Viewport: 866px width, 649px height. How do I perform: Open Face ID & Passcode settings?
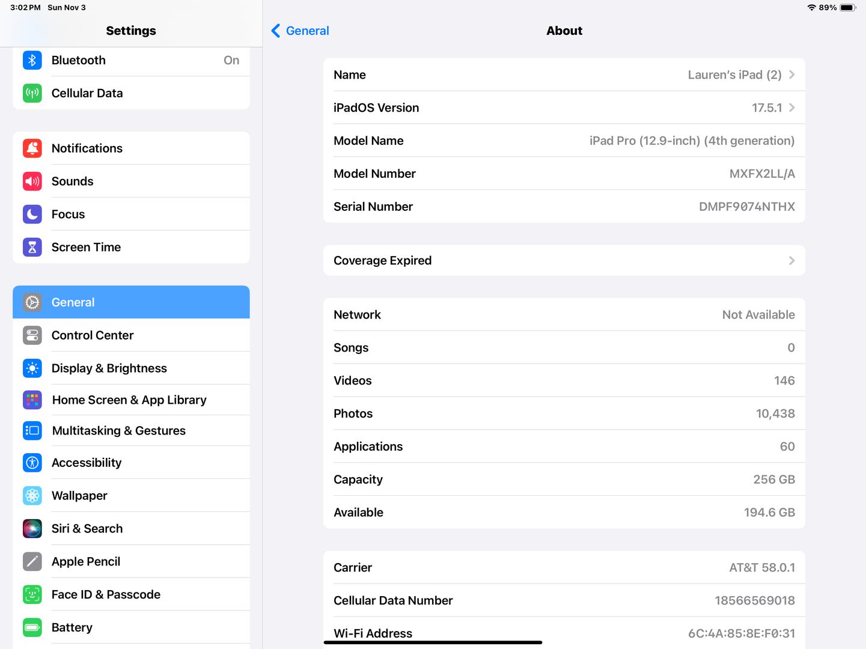click(x=106, y=595)
